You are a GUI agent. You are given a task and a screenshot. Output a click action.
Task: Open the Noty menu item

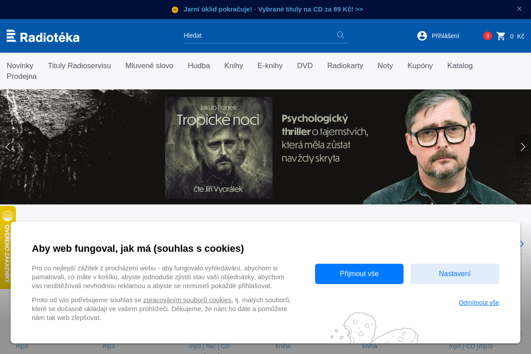coord(385,65)
